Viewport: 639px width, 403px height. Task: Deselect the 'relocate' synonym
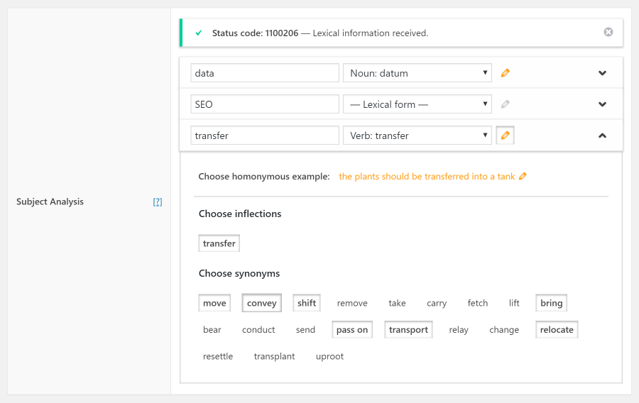[557, 330]
